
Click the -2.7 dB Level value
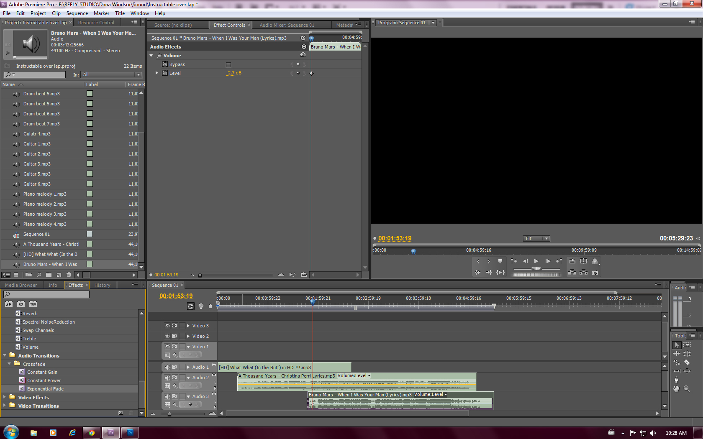[x=234, y=73]
